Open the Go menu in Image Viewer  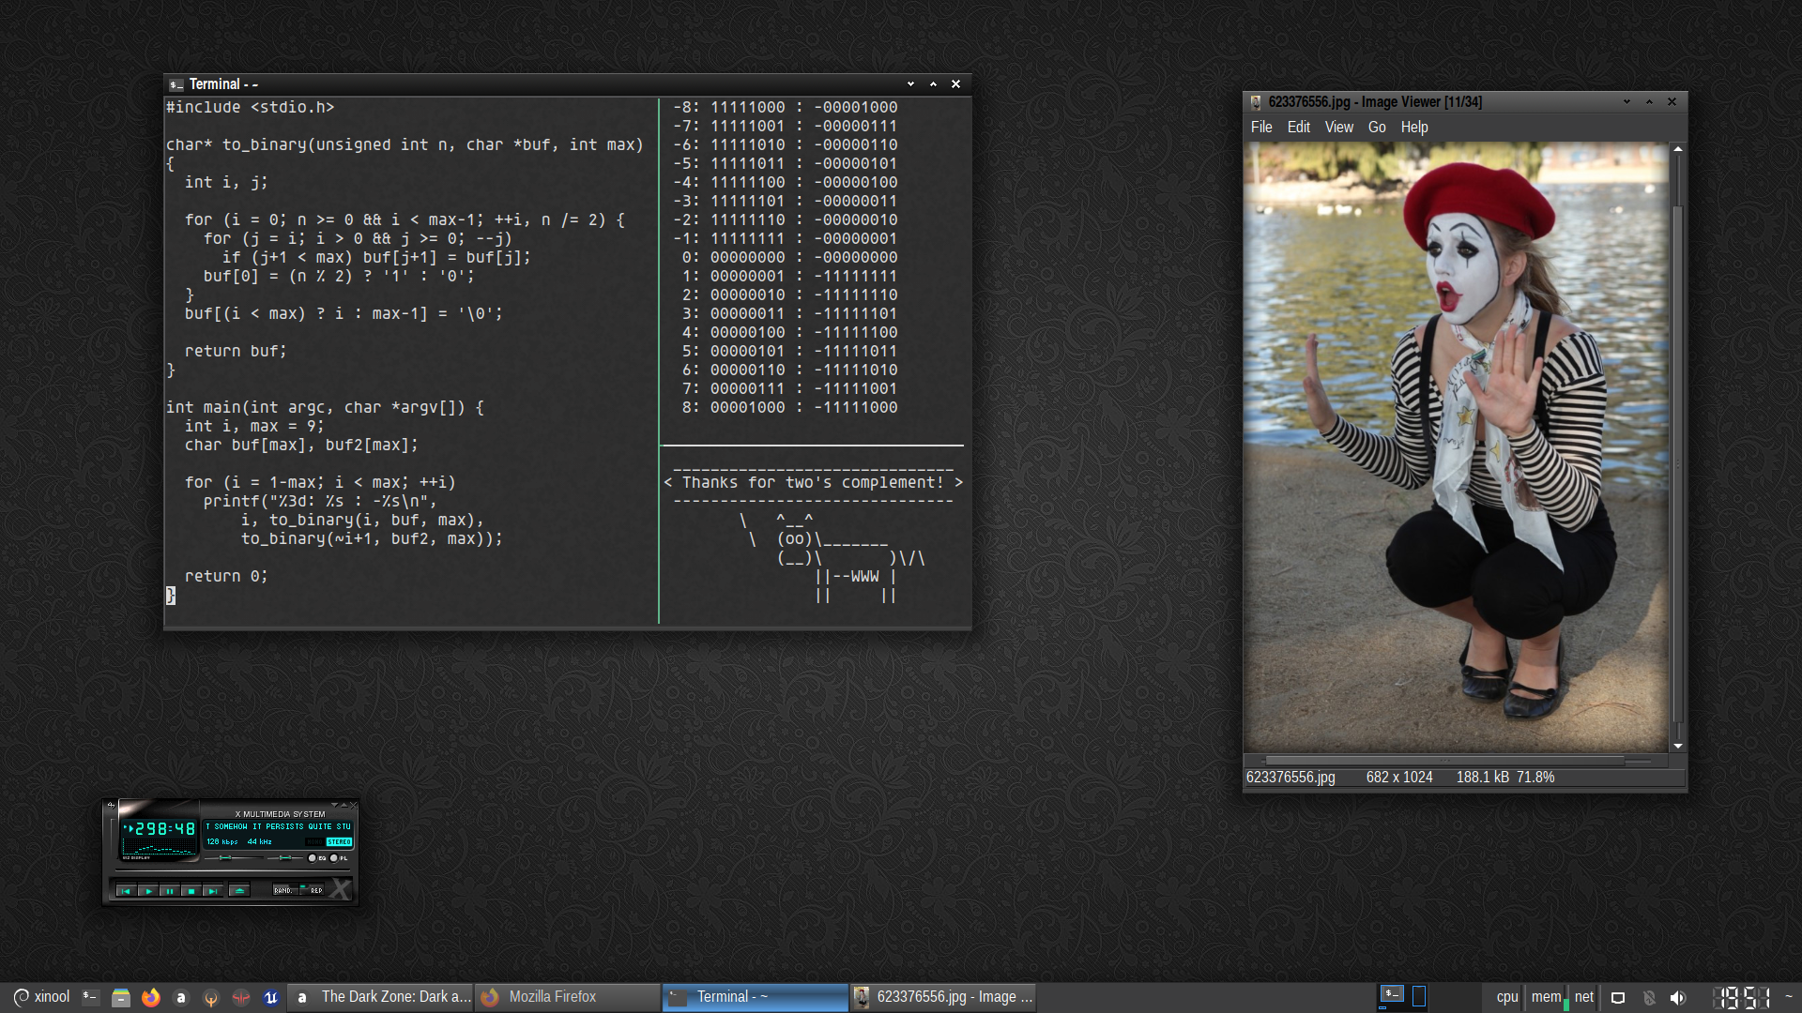click(1376, 128)
